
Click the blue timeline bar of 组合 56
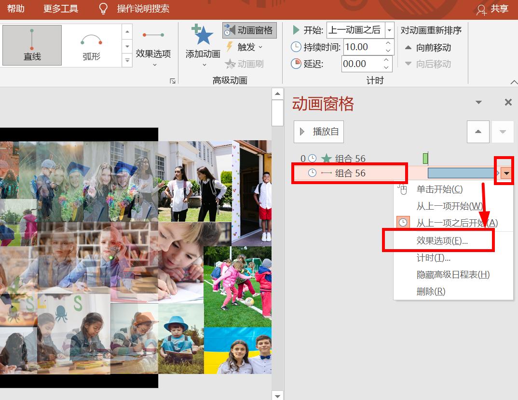point(460,172)
